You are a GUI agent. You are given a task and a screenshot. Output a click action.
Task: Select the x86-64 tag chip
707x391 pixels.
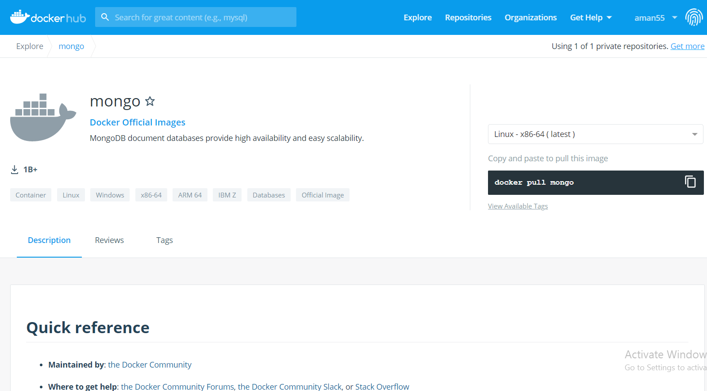click(x=151, y=195)
